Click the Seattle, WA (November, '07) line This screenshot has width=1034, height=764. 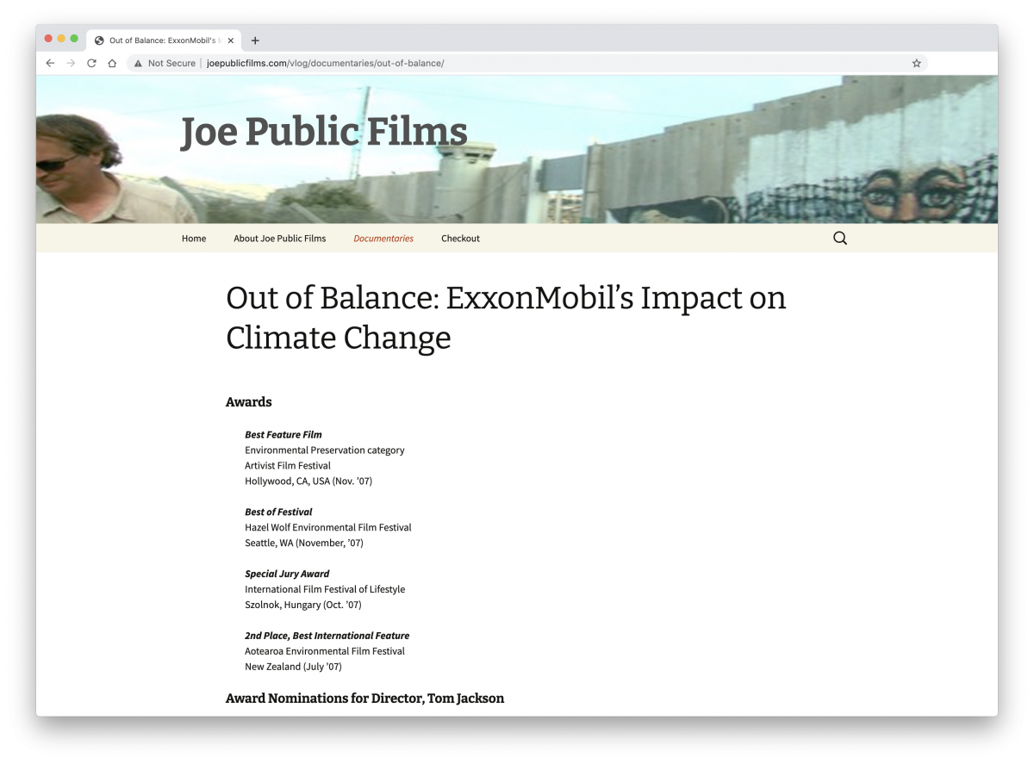pos(304,543)
